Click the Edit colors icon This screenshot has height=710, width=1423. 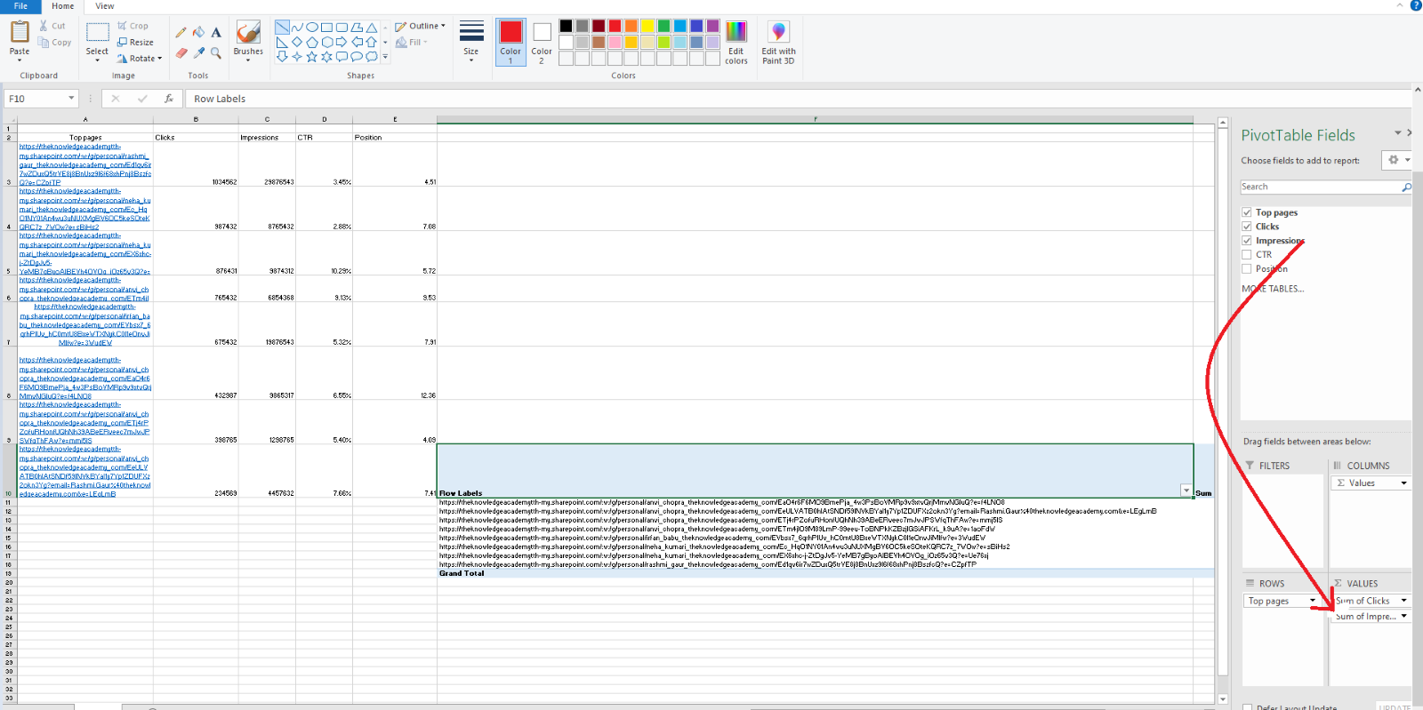tap(736, 42)
